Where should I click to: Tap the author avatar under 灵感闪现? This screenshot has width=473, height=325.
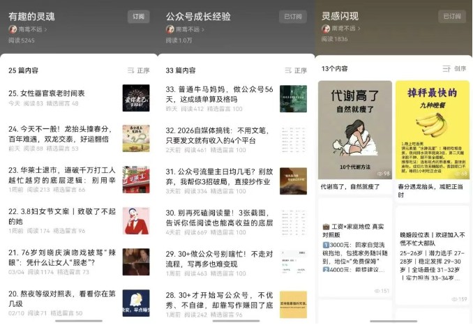coord(326,29)
